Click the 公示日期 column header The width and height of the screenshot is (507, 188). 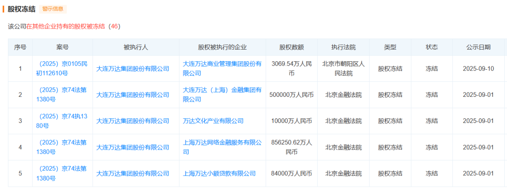click(478, 47)
